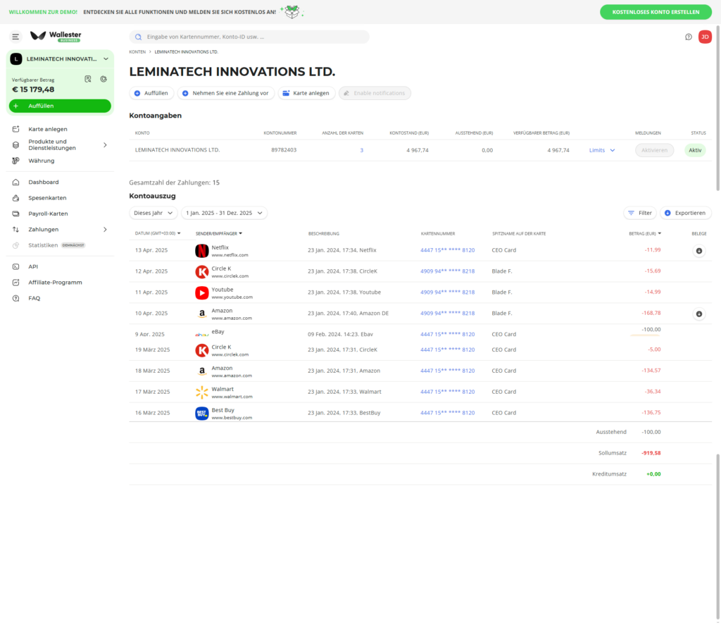Click the pie chart icon in balance card
This screenshot has height=625, width=721.
click(x=104, y=79)
